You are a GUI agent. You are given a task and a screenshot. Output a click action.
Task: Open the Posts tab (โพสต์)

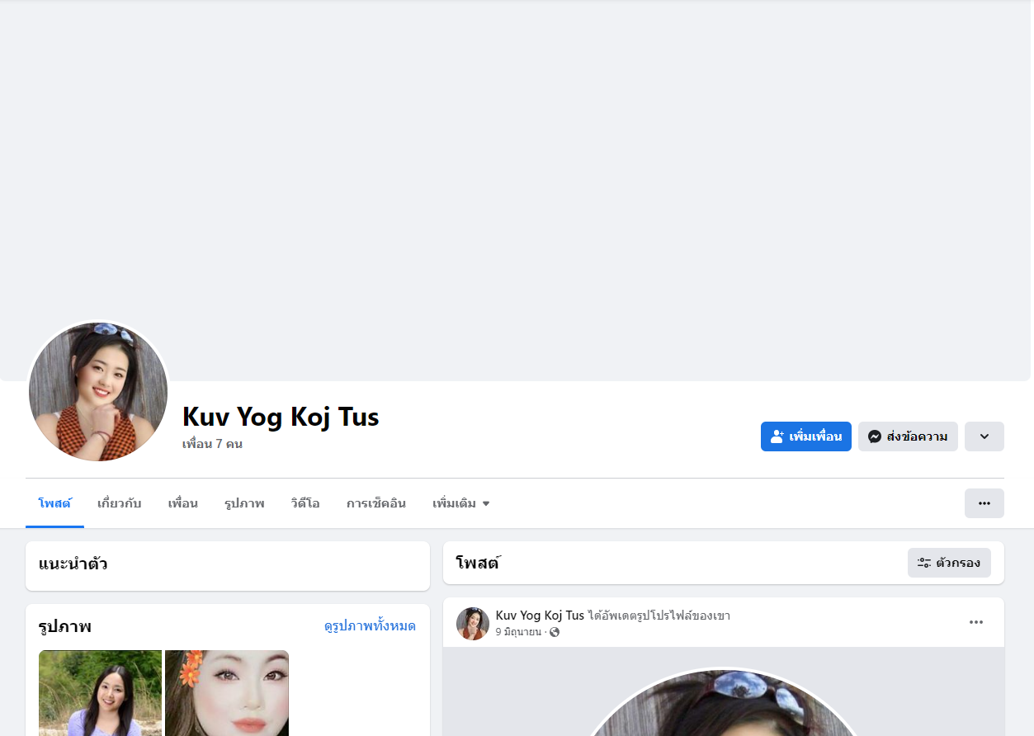pyautogui.click(x=54, y=503)
